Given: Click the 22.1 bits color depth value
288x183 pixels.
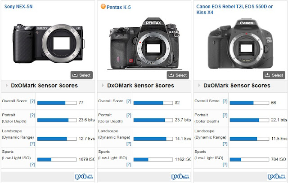Looking at the screenshot, I should click(x=279, y=120).
